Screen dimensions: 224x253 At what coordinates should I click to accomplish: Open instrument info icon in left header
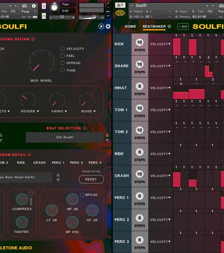[34, 6]
